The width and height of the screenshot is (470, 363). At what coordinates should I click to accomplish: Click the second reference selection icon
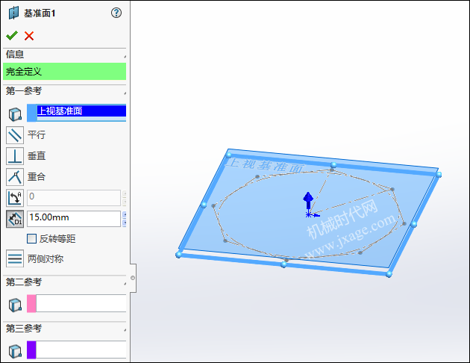pyautogui.click(x=15, y=305)
